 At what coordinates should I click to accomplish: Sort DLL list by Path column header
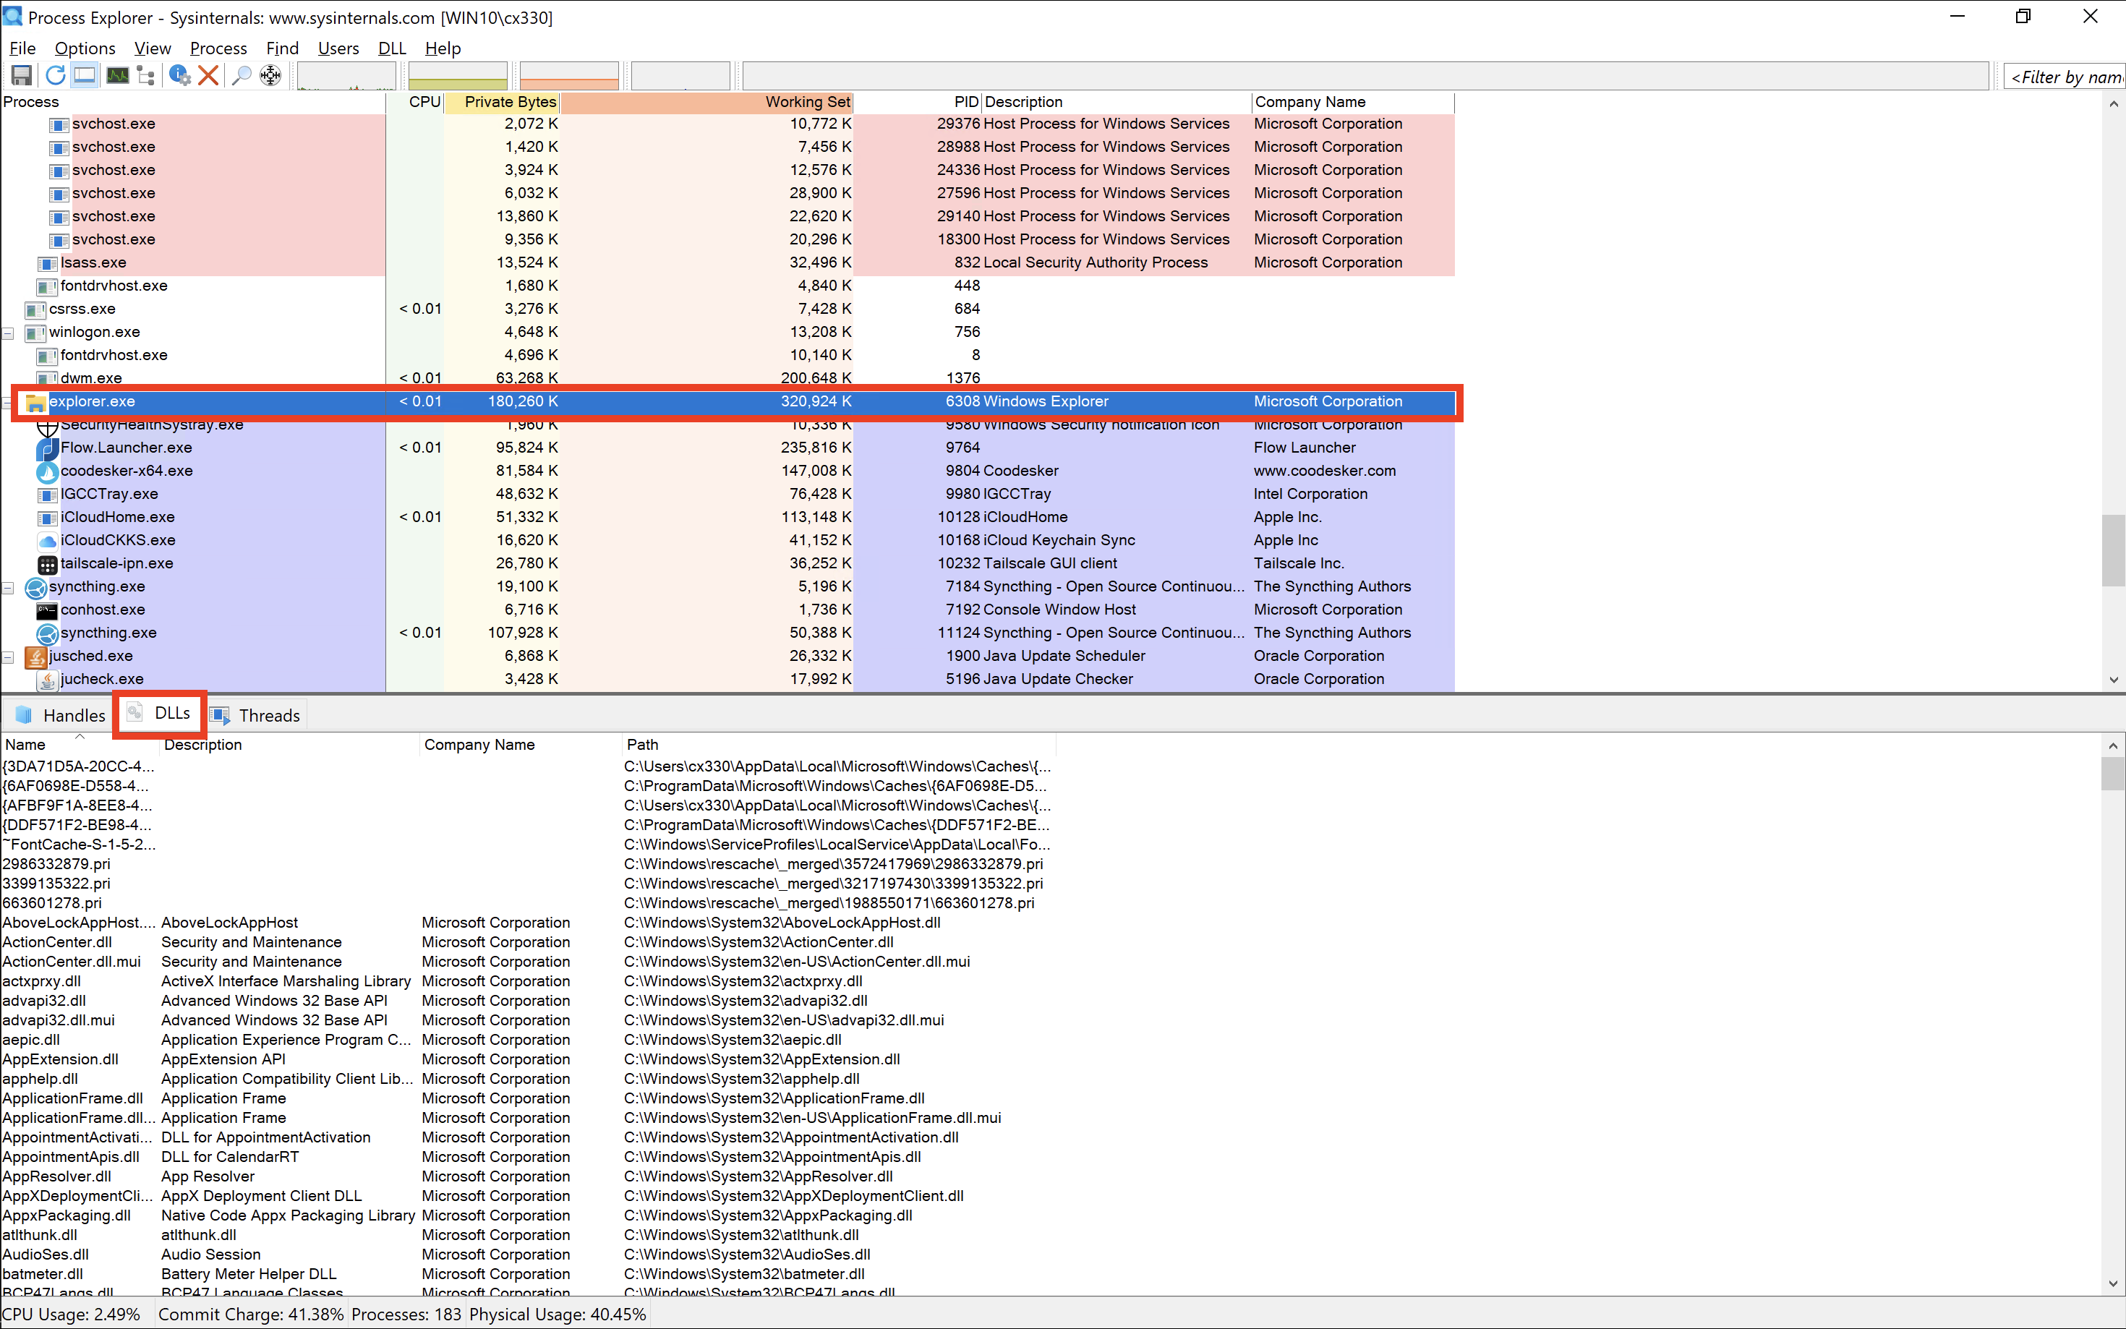pos(838,745)
